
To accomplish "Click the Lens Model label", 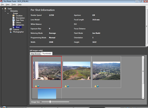I will (35, 20).
